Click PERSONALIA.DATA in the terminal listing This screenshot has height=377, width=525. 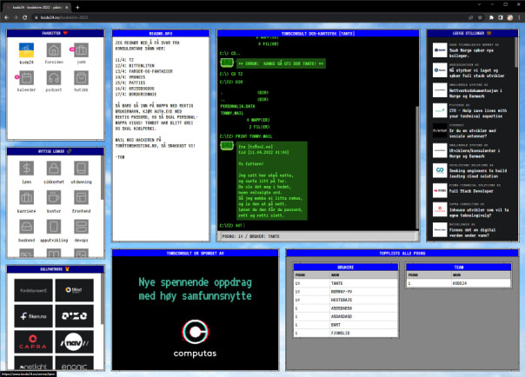237,106
